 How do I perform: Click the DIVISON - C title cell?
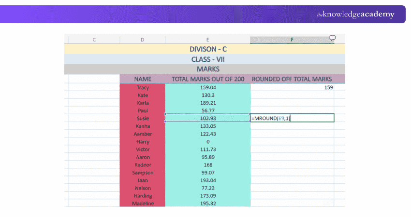pos(205,49)
